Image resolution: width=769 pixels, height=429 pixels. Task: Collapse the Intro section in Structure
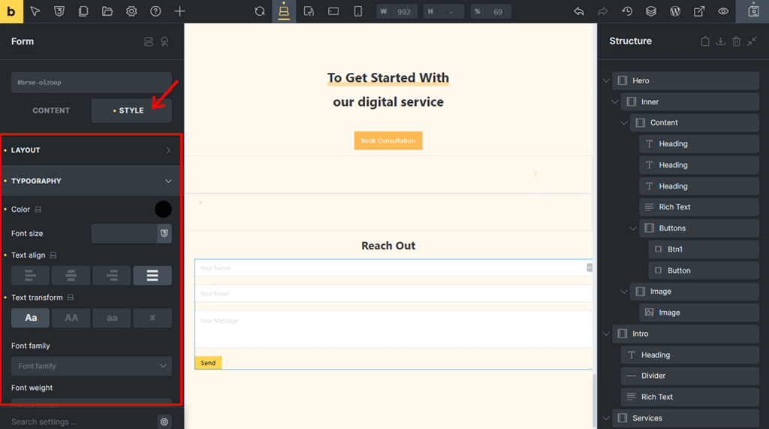click(606, 334)
